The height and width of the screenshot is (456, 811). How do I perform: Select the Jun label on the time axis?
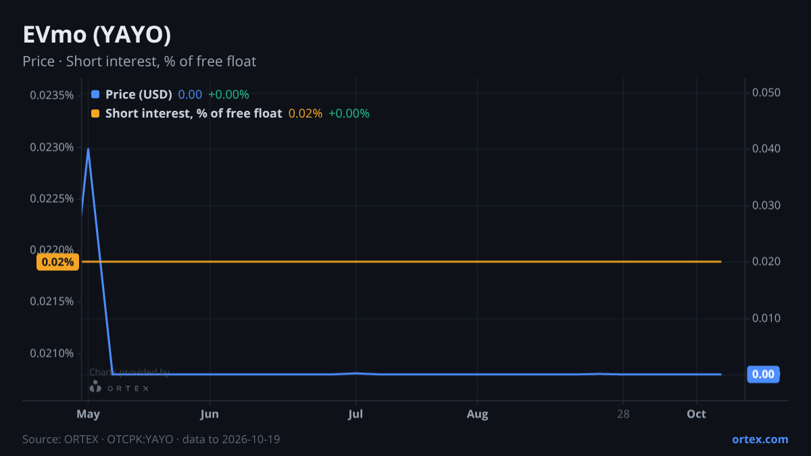(x=210, y=413)
